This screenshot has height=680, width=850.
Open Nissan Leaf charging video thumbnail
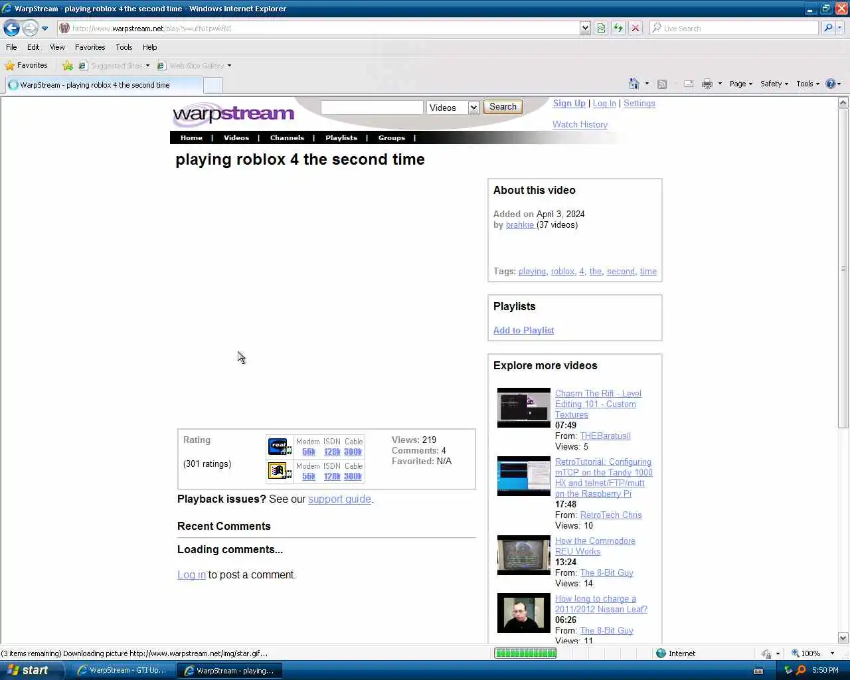point(524,613)
